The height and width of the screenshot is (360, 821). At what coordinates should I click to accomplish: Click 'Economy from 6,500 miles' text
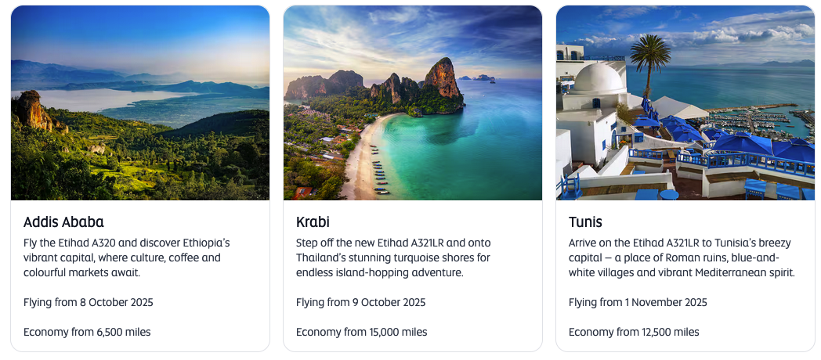pyautogui.click(x=87, y=332)
